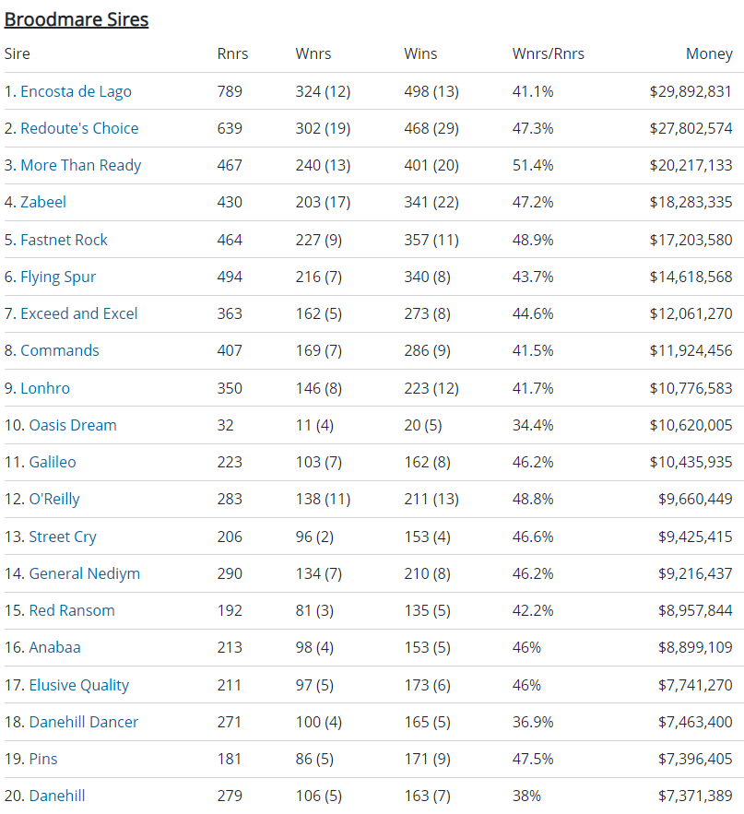Click the Redoute's Choice link
Viewport: 744px width, 814px height.
pyautogui.click(x=79, y=128)
